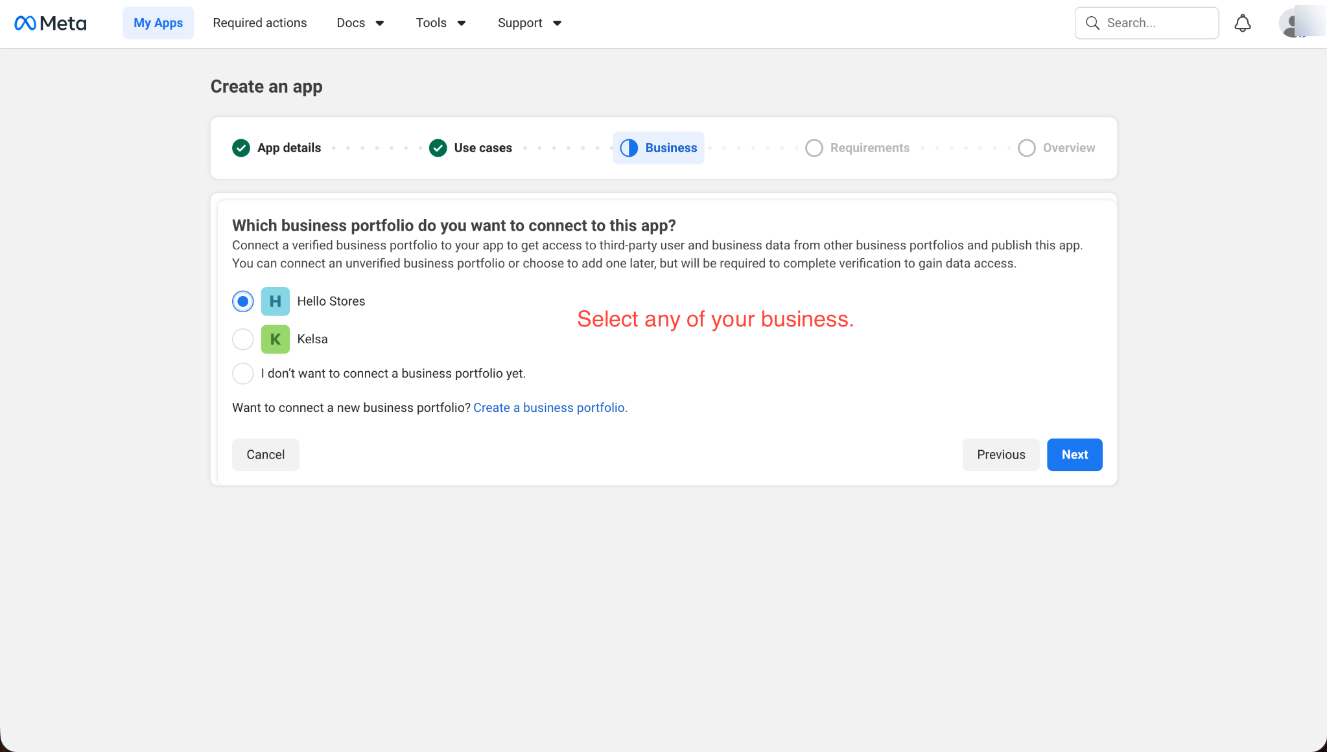The width and height of the screenshot is (1327, 752).
Task: Click the Meta logo
Action: point(50,23)
